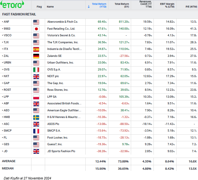
Task: Click the Germany flag for Zalando SE
Action: 36,56
